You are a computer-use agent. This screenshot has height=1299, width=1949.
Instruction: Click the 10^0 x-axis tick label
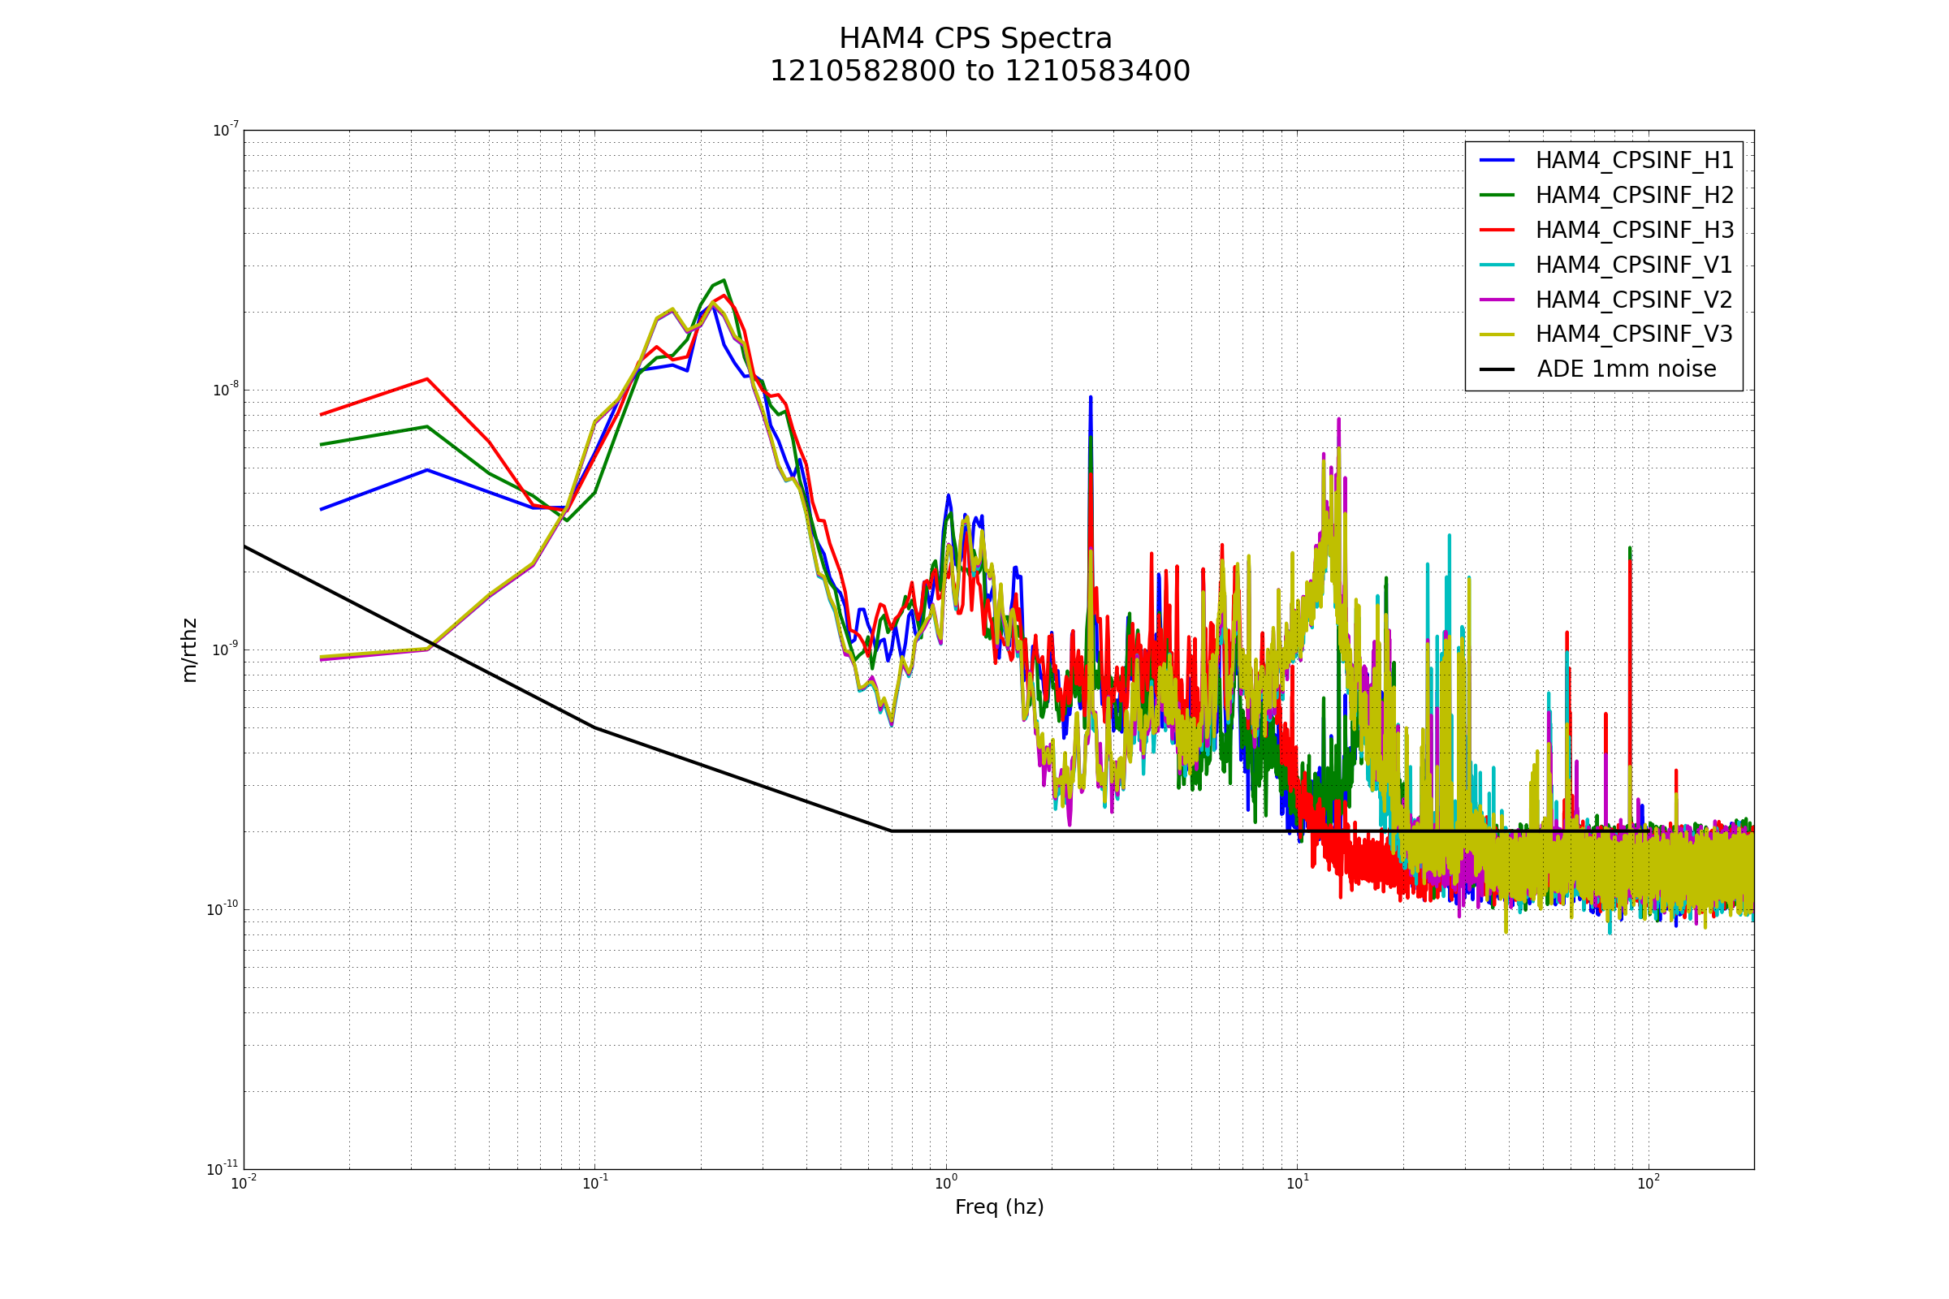pyautogui.click(x=944, y=1184)
